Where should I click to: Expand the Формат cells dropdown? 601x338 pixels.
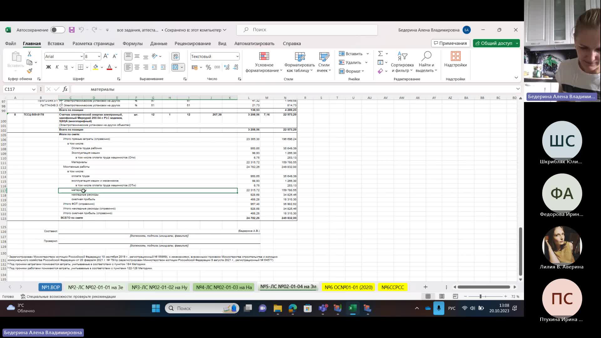pyautogui.click(x=363, y=71)
